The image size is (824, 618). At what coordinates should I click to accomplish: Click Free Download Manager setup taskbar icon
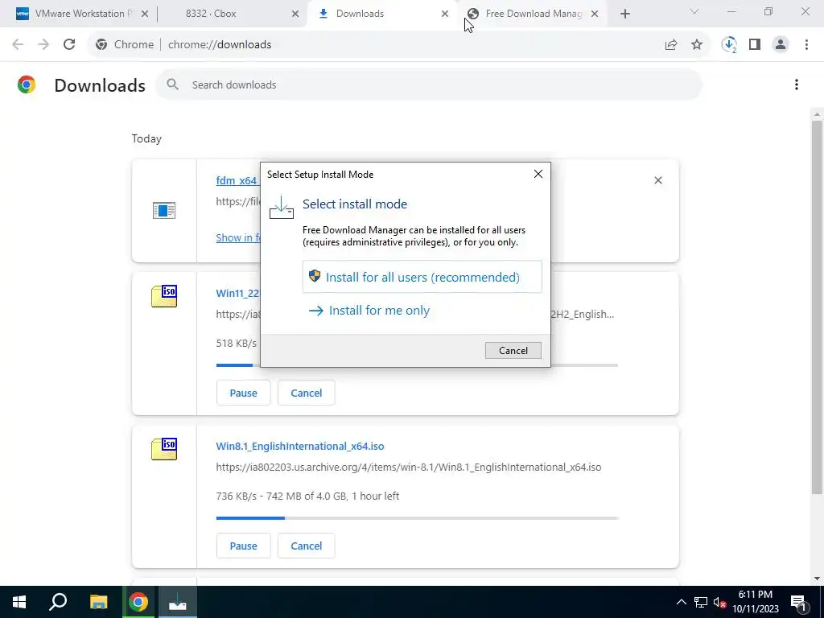coord(177,602)
